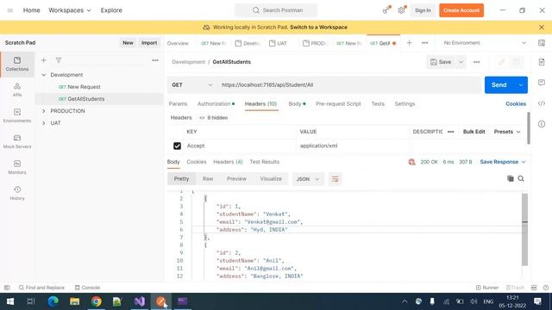Open the code snippet icon on right sidebar
The image size is (552, 310).
[x=542, y=103]
